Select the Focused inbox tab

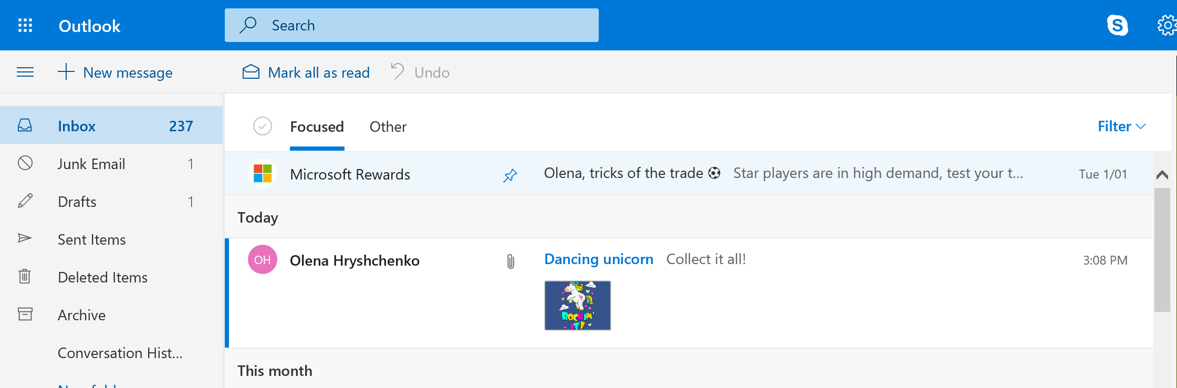point(317,127)
